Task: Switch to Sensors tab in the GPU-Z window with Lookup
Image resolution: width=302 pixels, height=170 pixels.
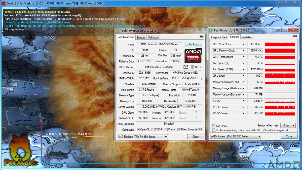Action: click(x=141, y=37)
